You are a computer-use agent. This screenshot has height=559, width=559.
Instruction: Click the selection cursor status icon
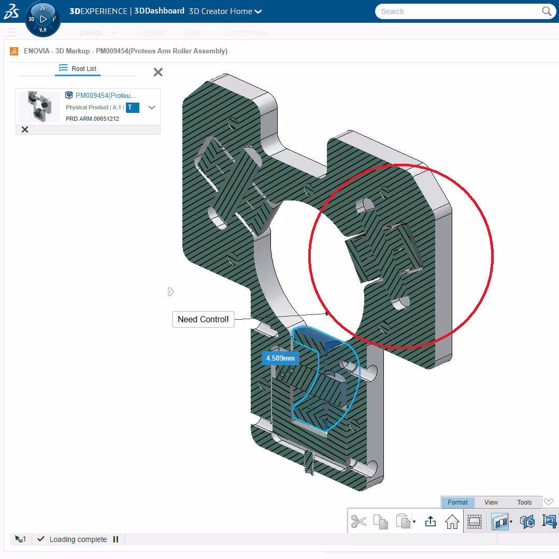(20, 539)
